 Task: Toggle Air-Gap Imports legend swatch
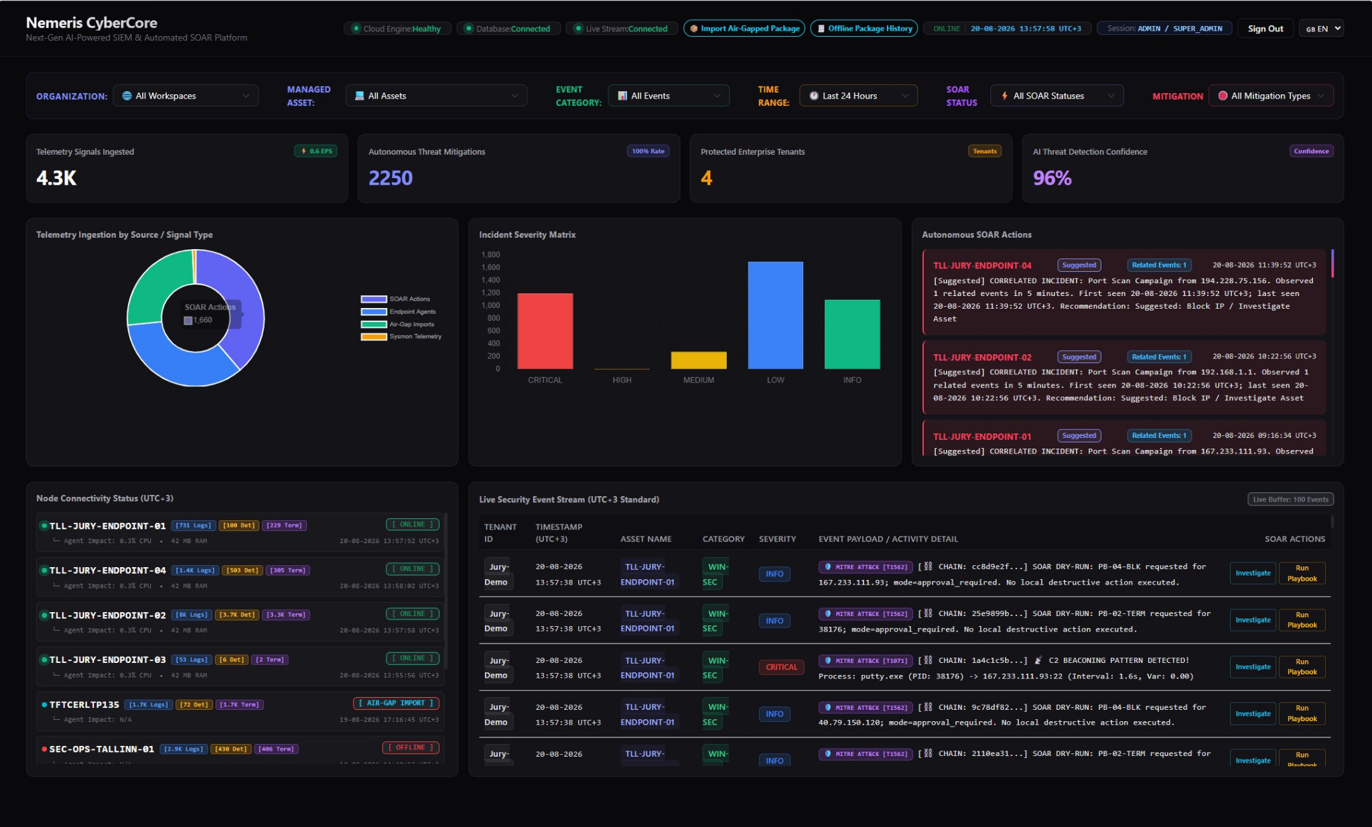click(374, 325)
